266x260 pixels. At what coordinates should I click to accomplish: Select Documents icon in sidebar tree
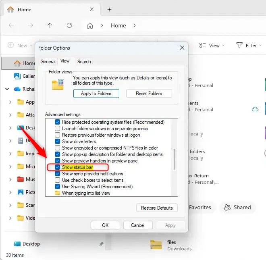tap(21, 141)
